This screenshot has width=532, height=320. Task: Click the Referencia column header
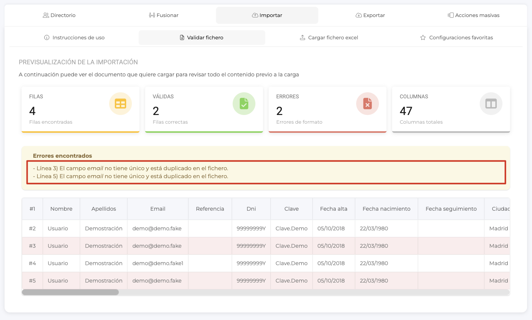[210, 209]
